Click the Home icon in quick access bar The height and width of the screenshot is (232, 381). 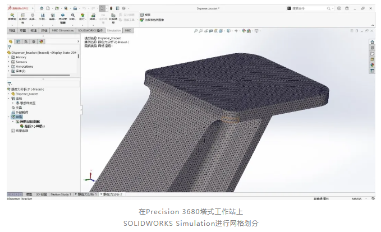pyautogui.click(x=42, y=8)
